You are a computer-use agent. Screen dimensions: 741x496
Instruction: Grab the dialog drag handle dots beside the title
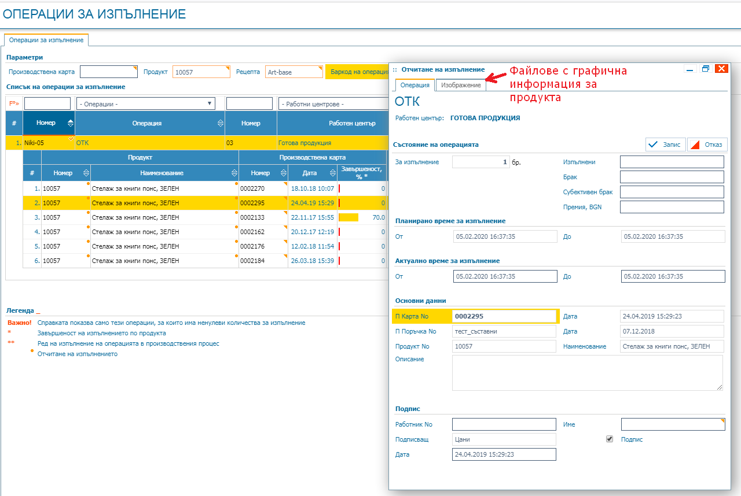[395, 69]
